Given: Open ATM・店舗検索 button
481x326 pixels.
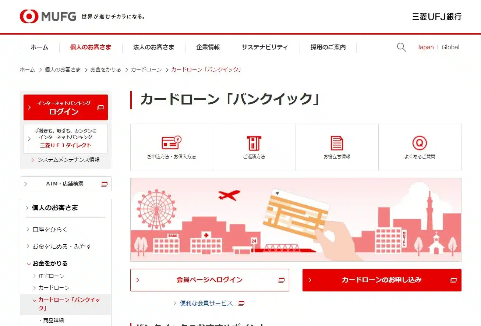Looking at the screenshot, I should [66, 184].
